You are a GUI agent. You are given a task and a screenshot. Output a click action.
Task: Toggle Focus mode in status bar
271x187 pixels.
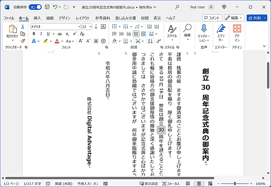(171, 184)
